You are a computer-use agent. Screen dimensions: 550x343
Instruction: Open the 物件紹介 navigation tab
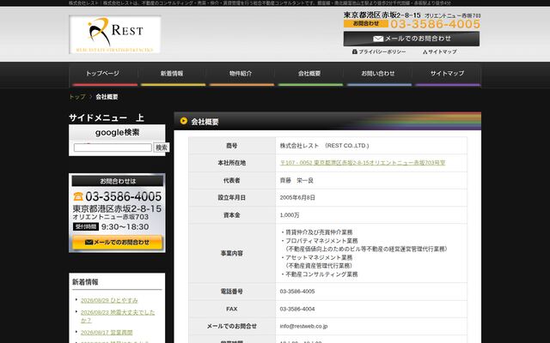tap(241, 75)
